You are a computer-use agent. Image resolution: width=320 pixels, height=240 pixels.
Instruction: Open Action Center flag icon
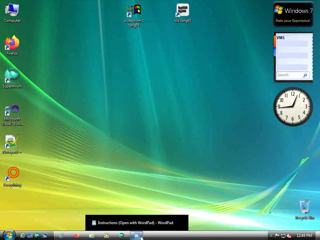(277, 236)
